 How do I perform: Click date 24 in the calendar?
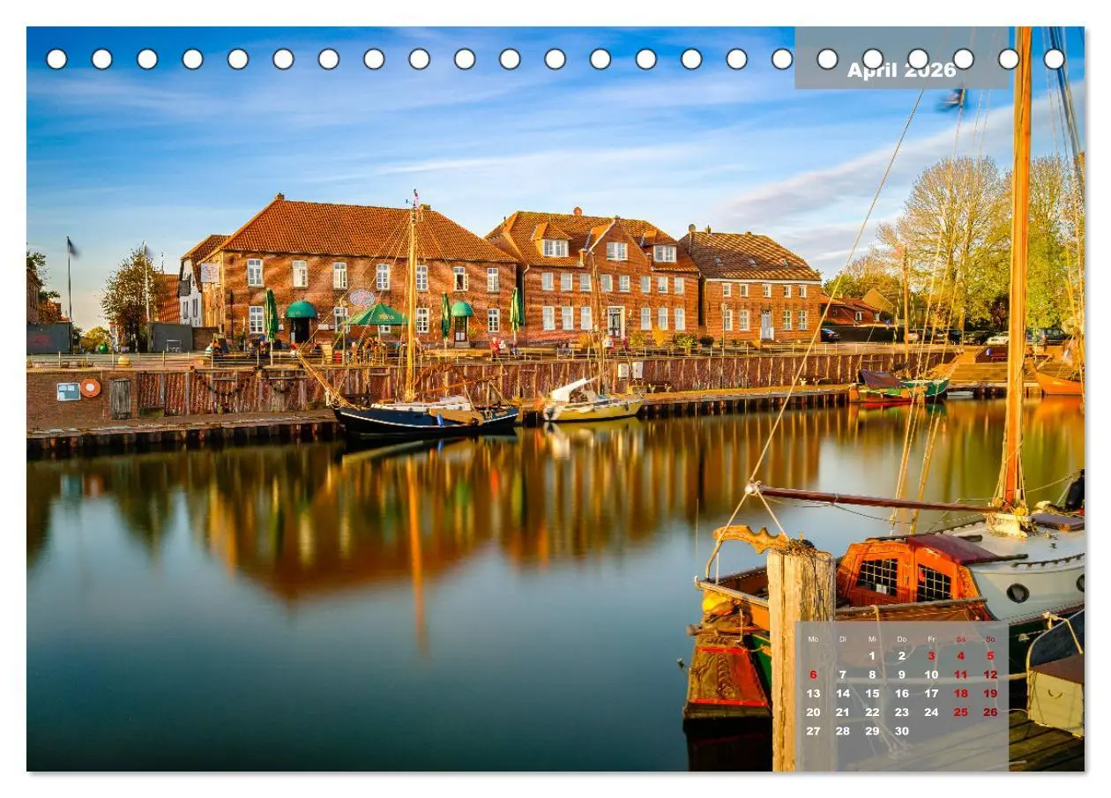[x=931, y=712]
